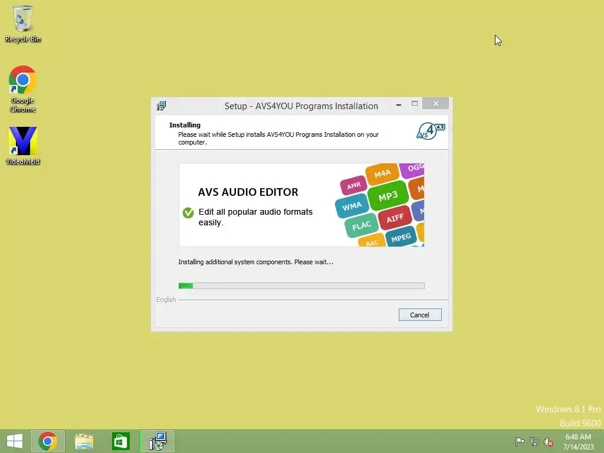
Task: Click the 'Installing' heading text
Action: point(185,125)
